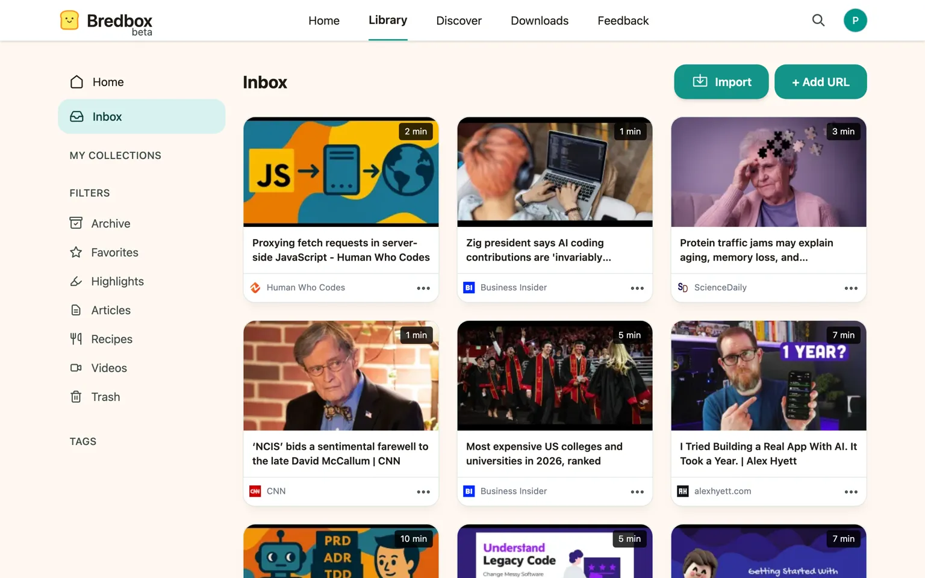The width and height of the screenshot is (925, 578).
Task: Click title 'I Tried Building a Real App With AI'
Action: [768, 453]
